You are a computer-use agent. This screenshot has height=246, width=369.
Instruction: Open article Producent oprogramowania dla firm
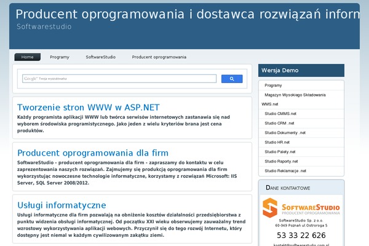[93, 153]
